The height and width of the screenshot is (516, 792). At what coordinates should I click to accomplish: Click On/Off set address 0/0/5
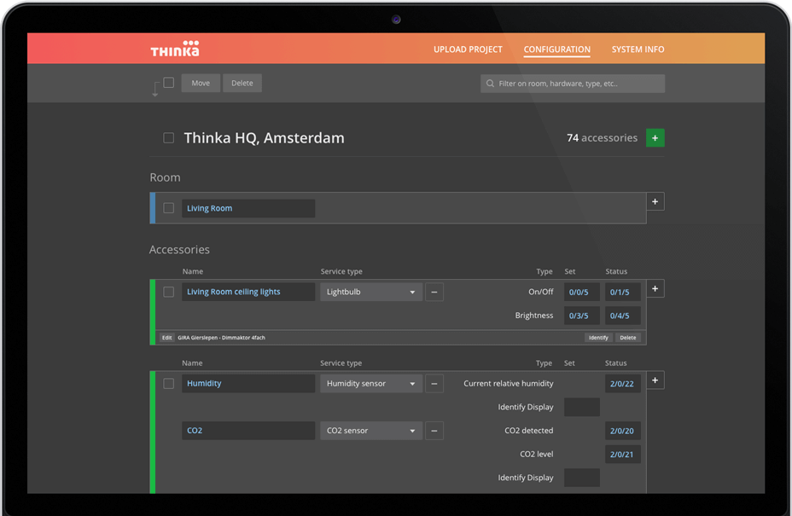(582, 292)
